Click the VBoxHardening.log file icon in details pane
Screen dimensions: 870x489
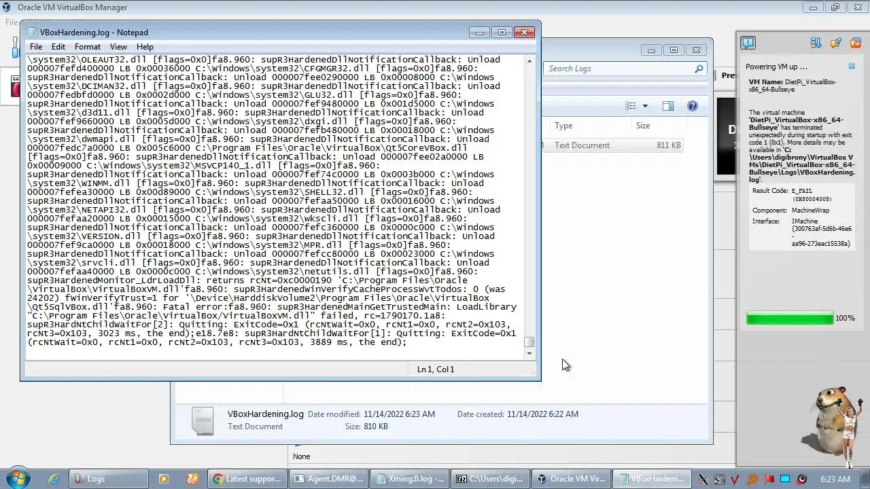[x=203, y=420]
